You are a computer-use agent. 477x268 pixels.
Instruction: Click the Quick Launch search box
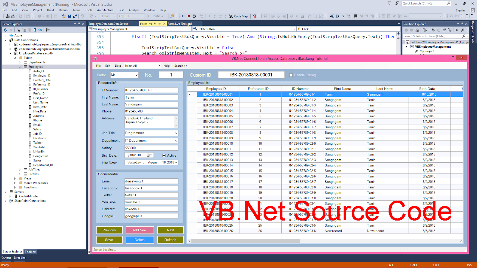pyautogui.click(x=426, y=3)
